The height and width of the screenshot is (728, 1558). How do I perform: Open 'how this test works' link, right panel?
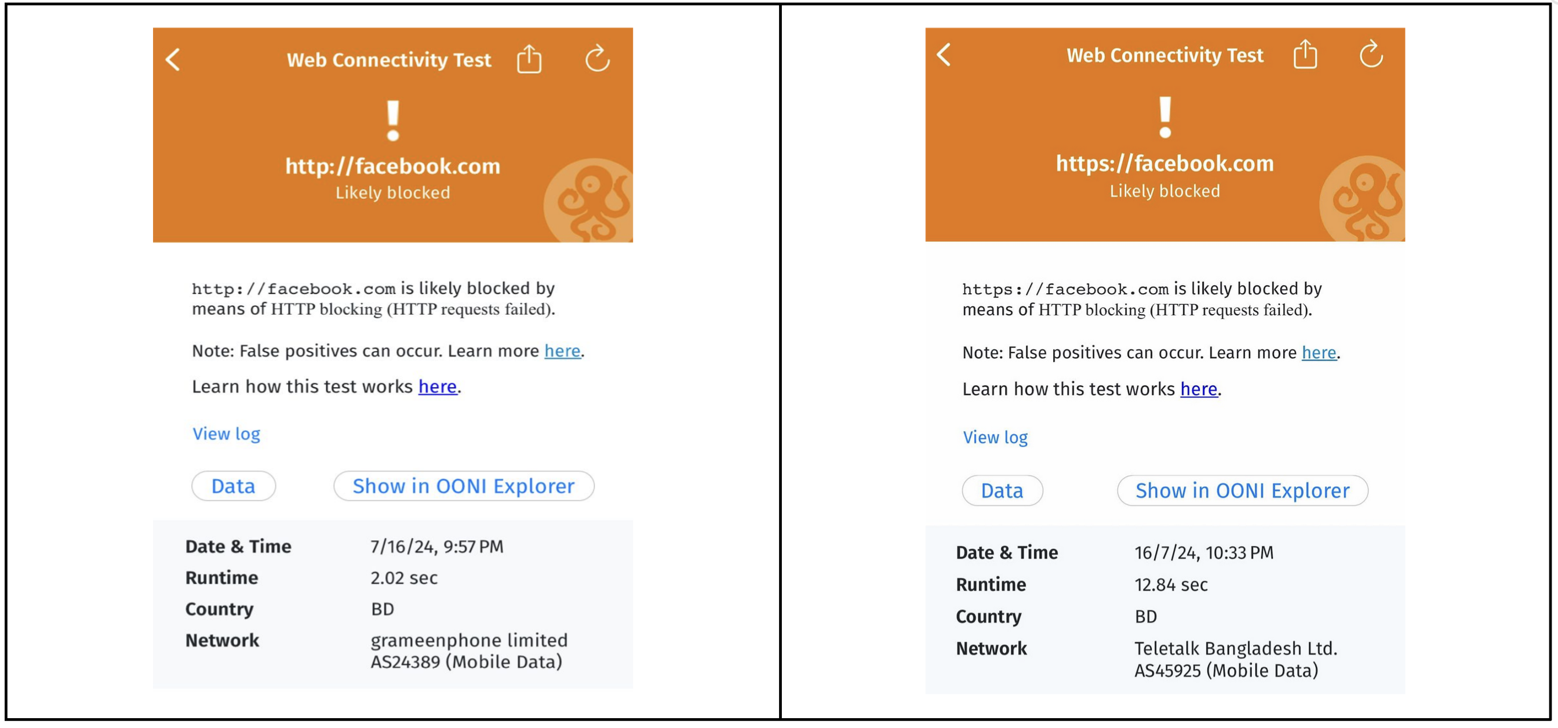1198,390
